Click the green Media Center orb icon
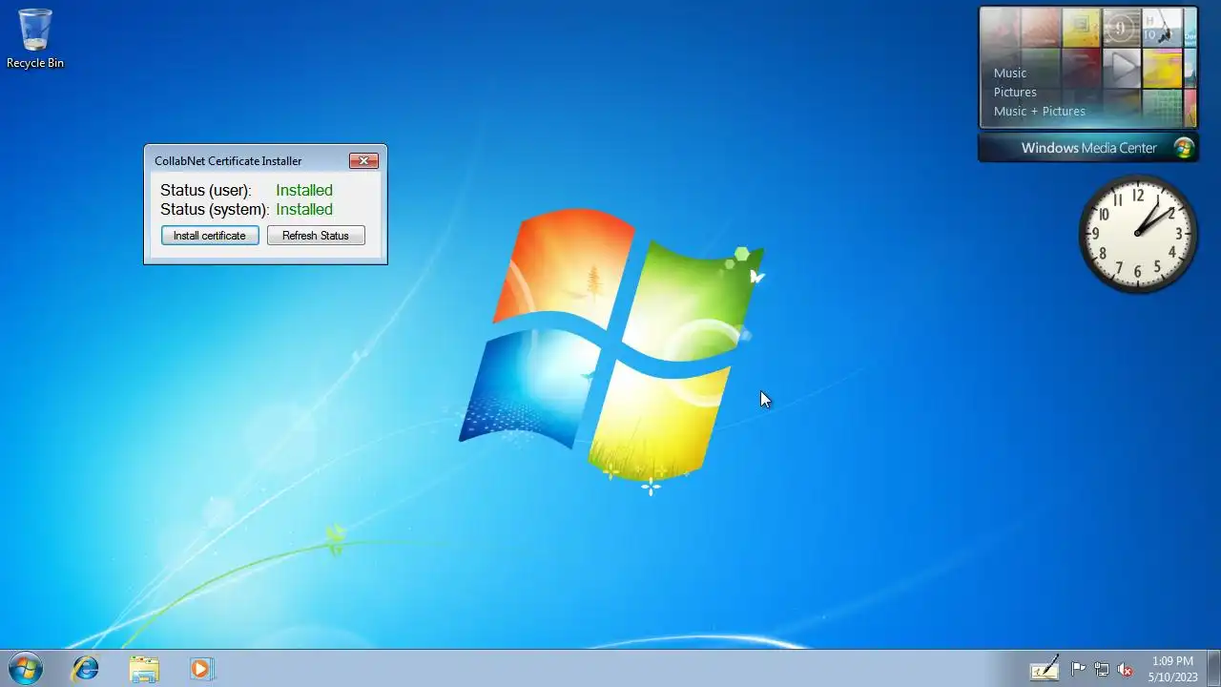Screen dimensions: 1221x687 click(1184, 148)
